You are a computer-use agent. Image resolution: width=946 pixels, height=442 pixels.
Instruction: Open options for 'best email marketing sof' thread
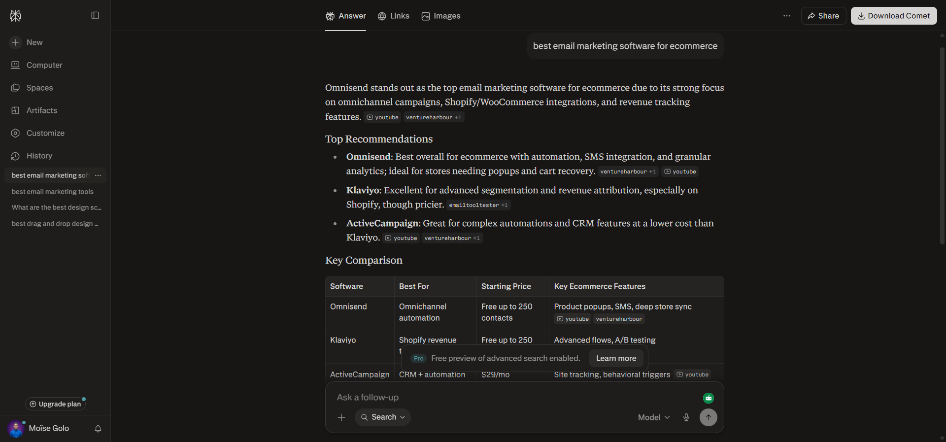pyautogui.click(x=98, y=175)
